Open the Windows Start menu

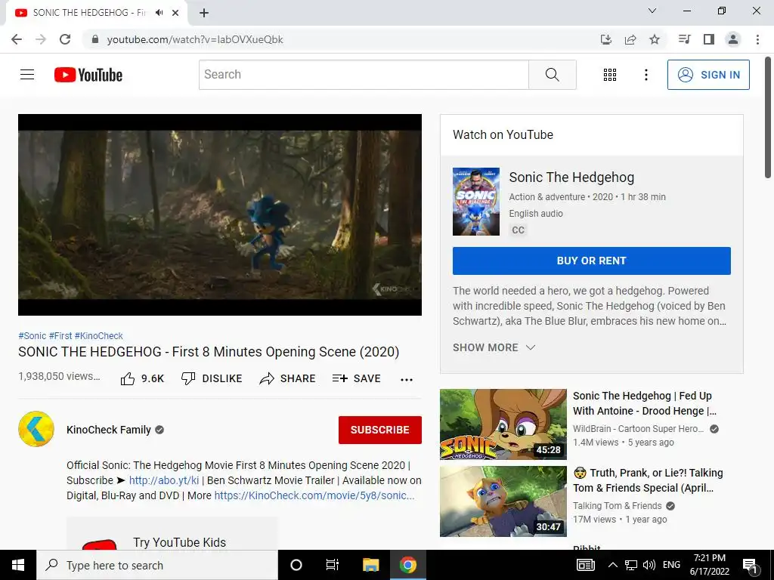tap(18, 565)
